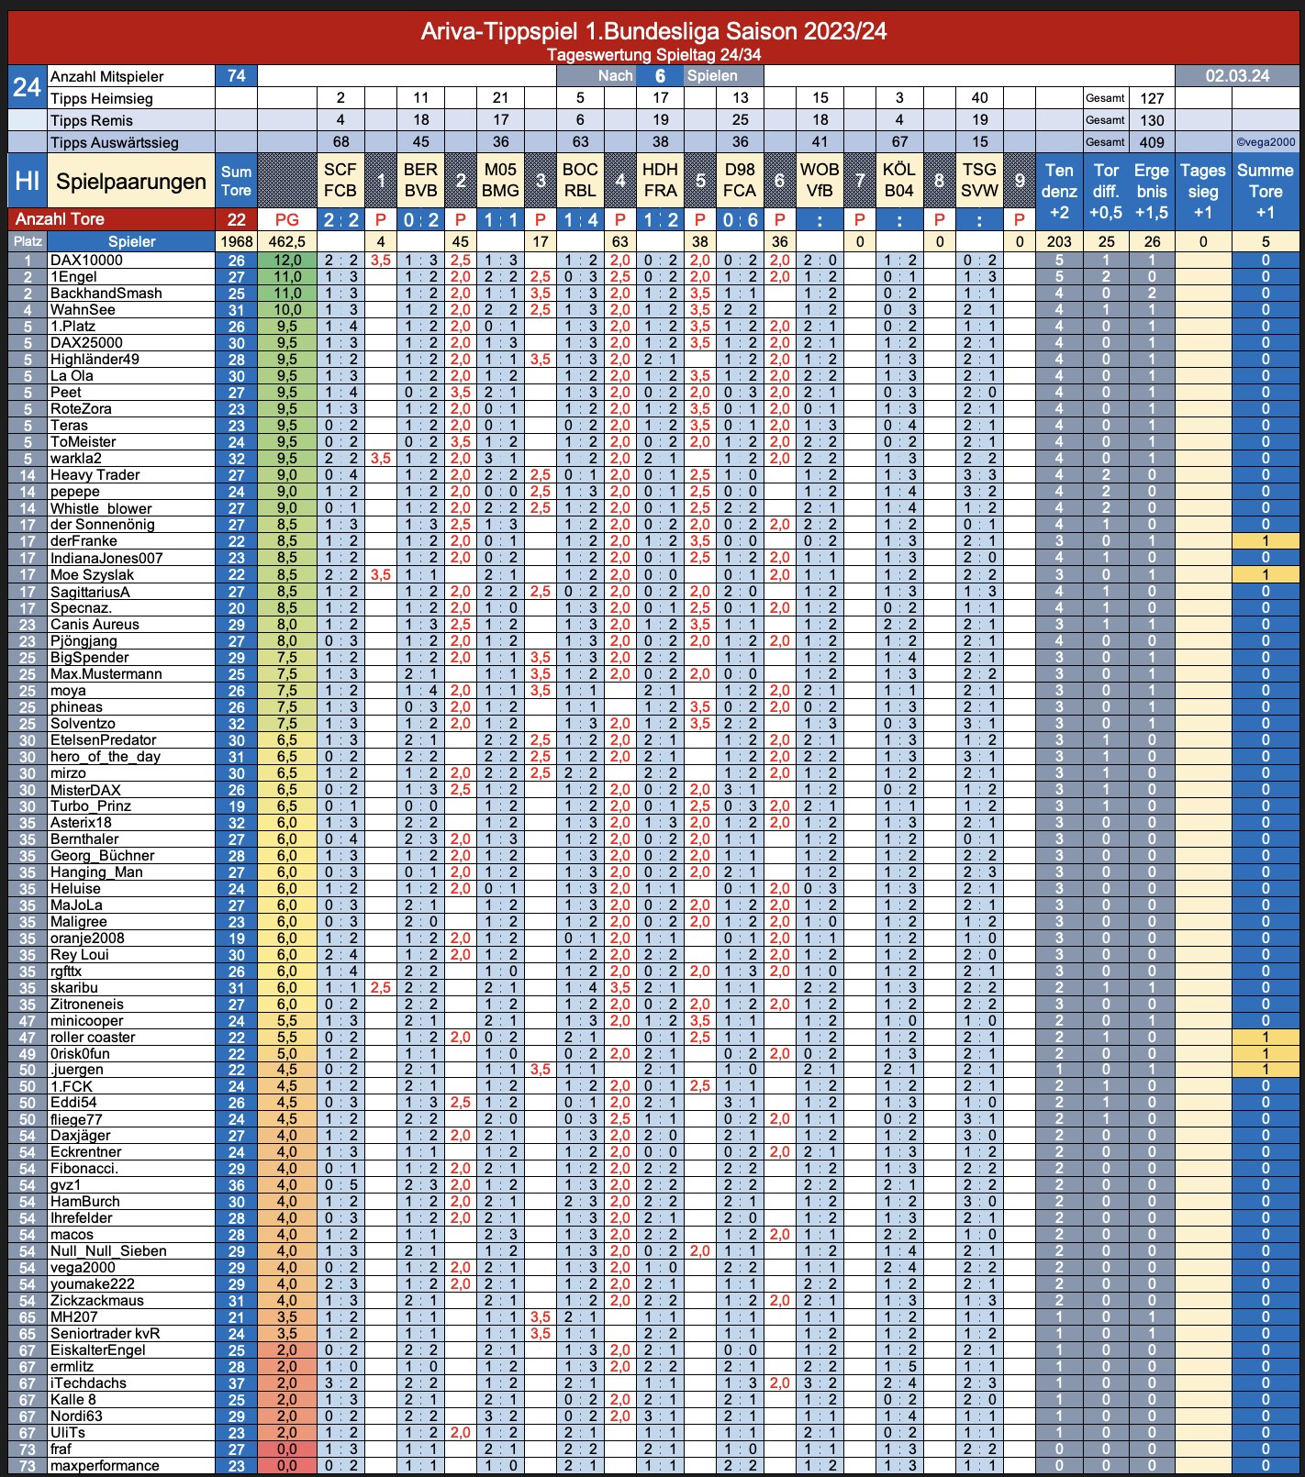Image resolution: width=1305 pixels, height=1477 pixels.
Task: Click player name 'Null_Null_Sieben'
Action: 108,1250
